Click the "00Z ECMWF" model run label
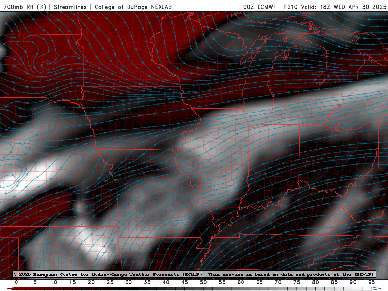 (259, 7)
